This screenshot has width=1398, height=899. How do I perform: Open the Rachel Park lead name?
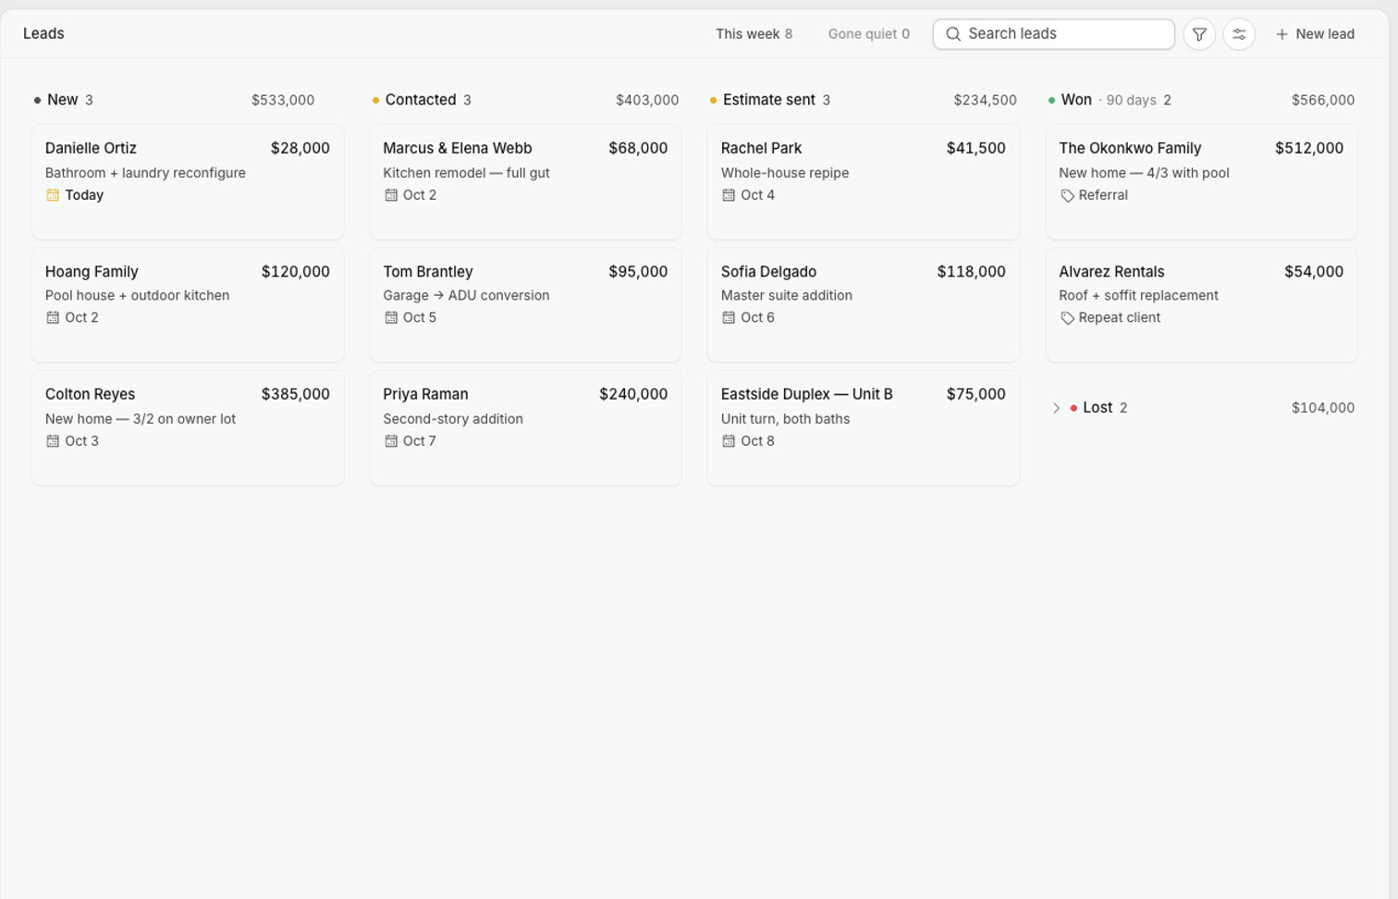761,148
